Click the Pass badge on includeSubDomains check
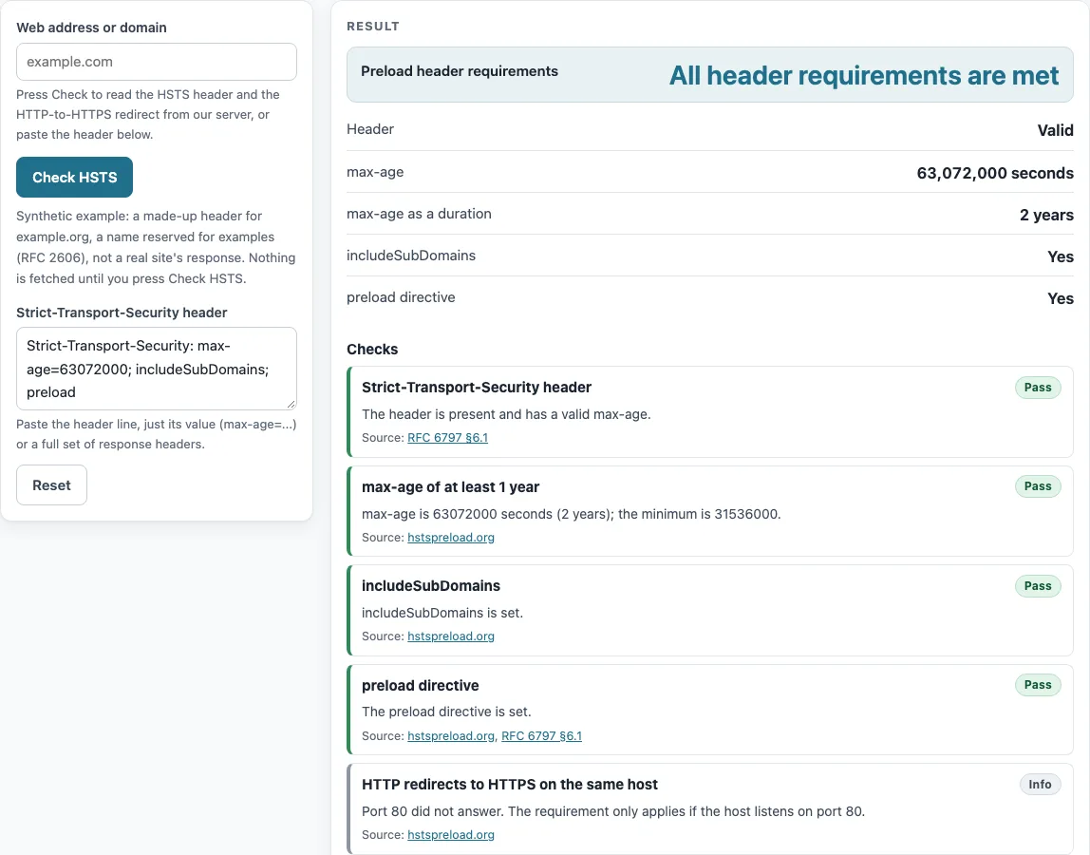Image resolution: width=1090 pixels, height=855 pixels. pyautogui.click(x=1038, y=586)
